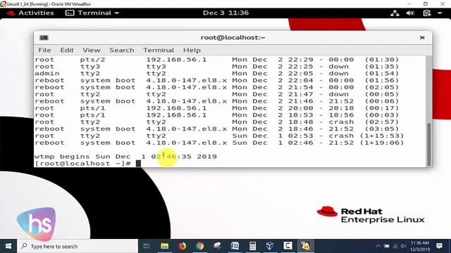Click 'tty3' terminal name in root row
Image resolution: width=451 pixels, height=253 pixels.
click(x=90, y=67)
